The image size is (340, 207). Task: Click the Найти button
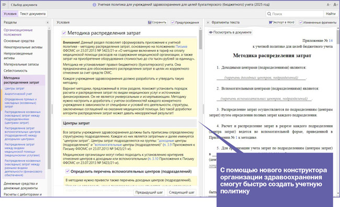point(331,14)
